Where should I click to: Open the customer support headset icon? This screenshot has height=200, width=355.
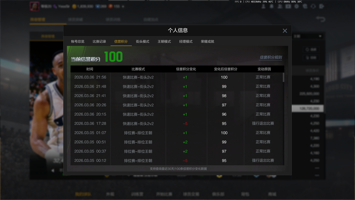[x=313, y=6]
